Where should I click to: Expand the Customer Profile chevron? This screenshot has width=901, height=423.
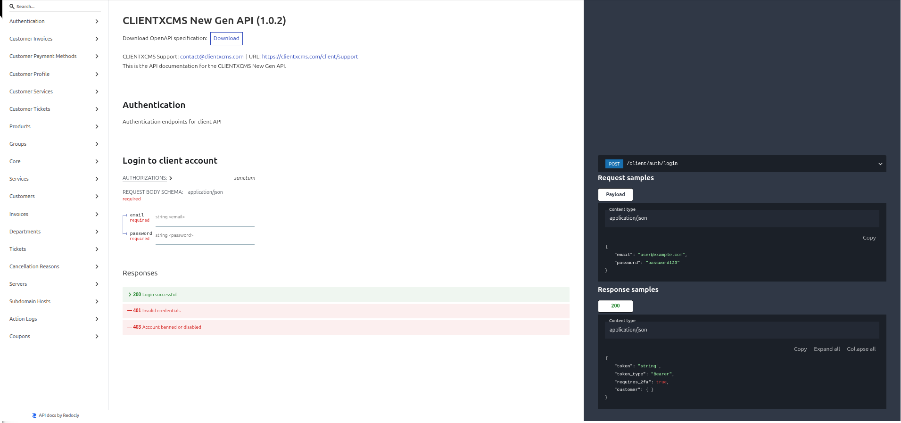(97, 74)
